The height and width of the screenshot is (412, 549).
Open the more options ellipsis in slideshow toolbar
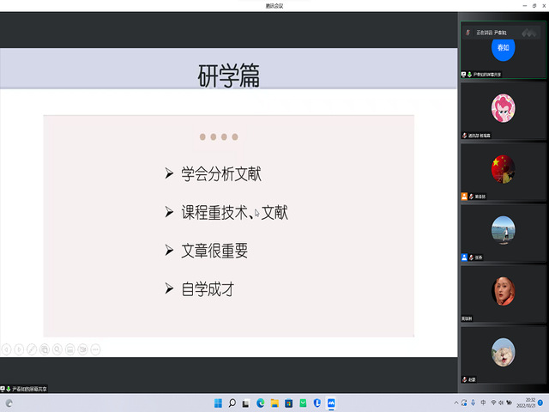[x=95, y=349]
